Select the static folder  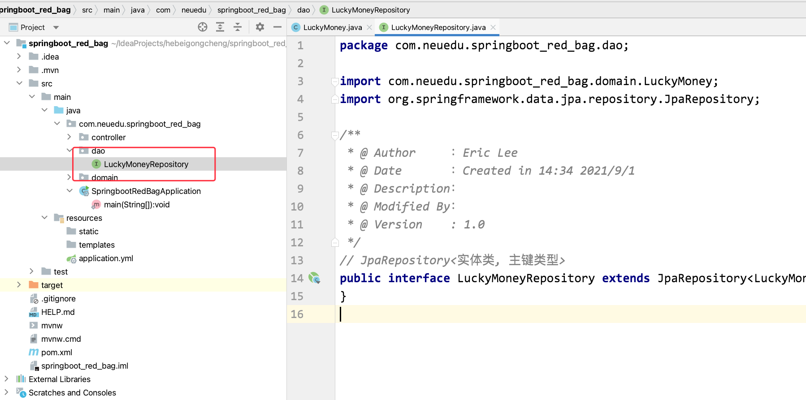(88, 232)
